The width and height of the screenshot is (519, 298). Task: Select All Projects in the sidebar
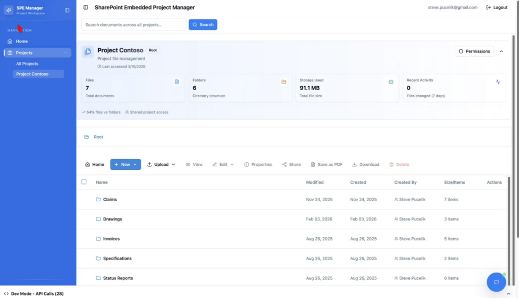click(x=27, y=64)
